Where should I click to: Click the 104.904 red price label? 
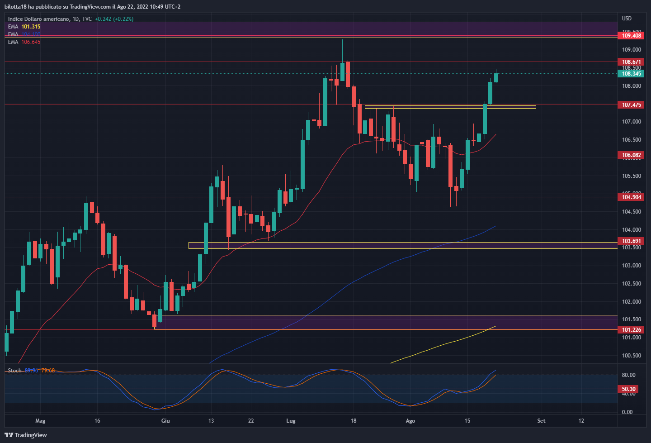(x=631, y=197)
